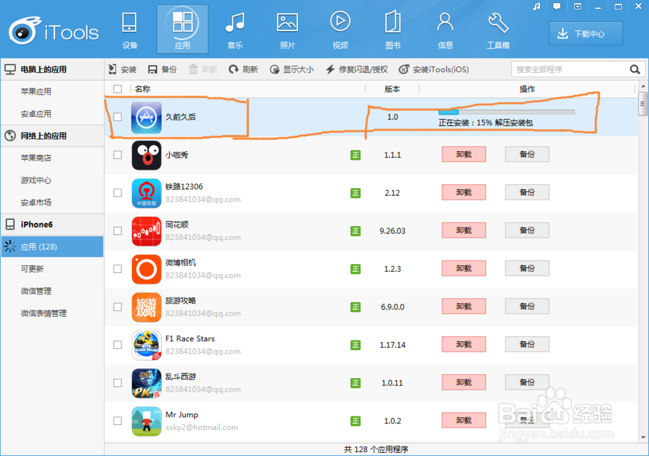Click the 铁路12306 app icon

point(147,193)
